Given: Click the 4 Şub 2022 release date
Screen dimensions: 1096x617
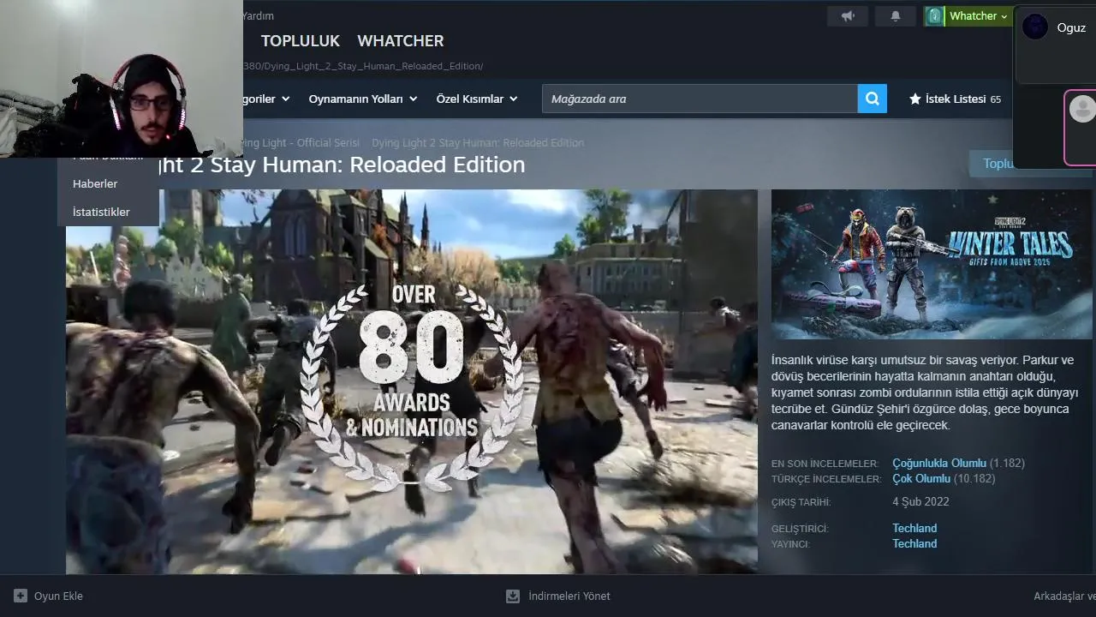Looking at the screenshot, I should point(920,501).
